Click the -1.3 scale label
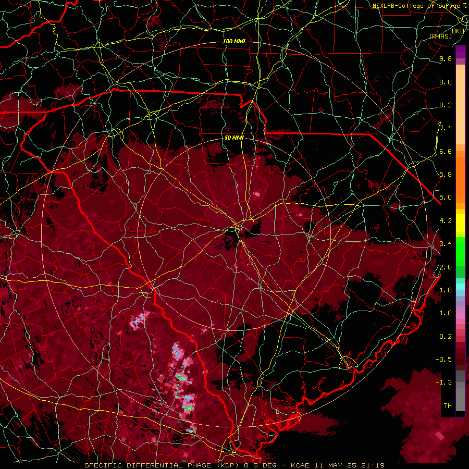Viewport: 469px width, 469px height. [x=443, y=382]
